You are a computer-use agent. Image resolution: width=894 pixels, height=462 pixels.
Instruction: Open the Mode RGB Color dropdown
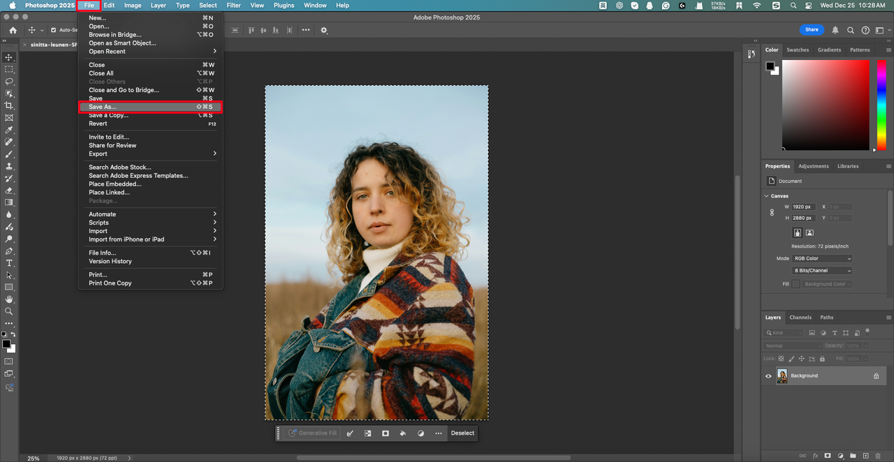point(822,258)
